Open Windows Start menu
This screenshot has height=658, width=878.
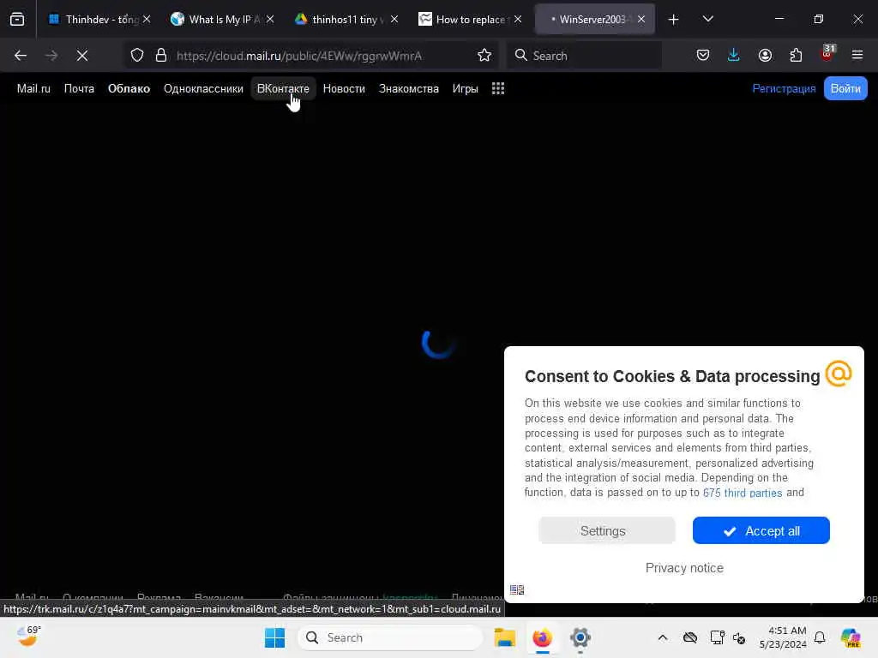coord(274,637)
